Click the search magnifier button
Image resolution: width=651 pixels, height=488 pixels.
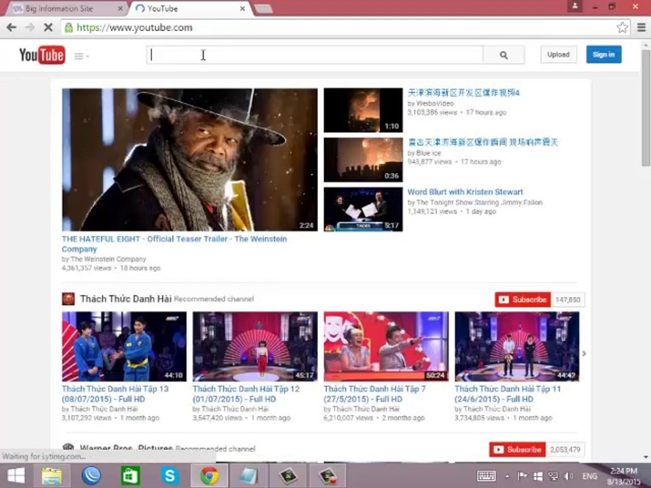(x=504, y=55)
